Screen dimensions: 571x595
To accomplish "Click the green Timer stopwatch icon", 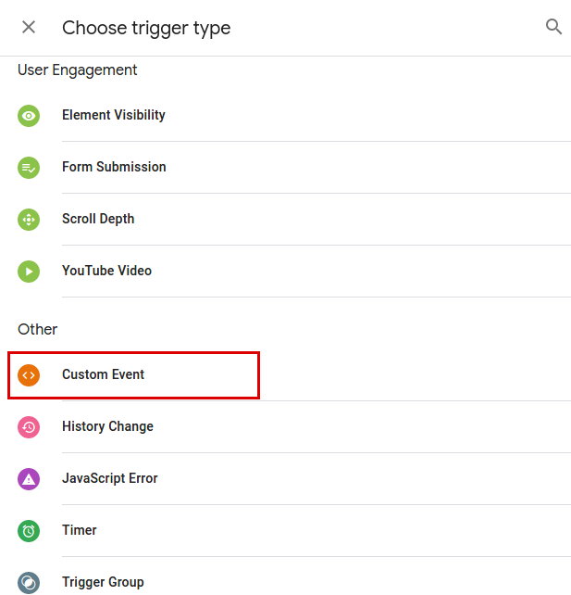I will 29,531.
